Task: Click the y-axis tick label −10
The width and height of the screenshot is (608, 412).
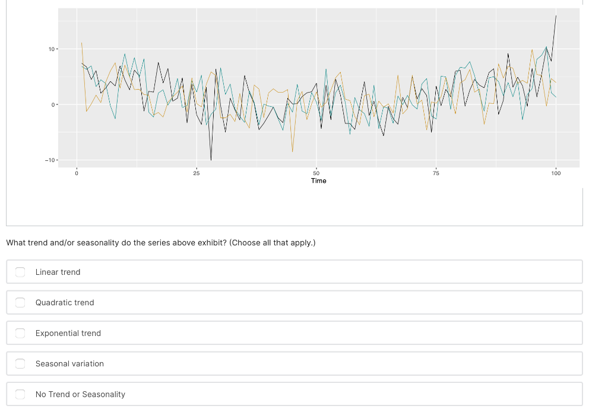Action: (50, 160)
